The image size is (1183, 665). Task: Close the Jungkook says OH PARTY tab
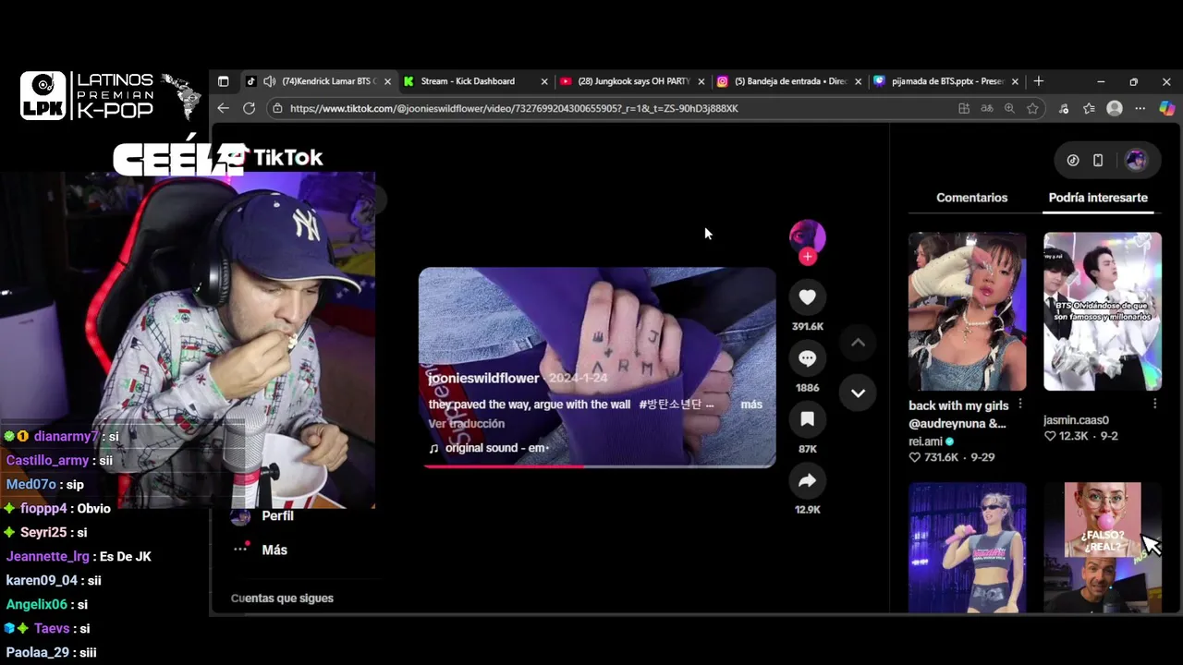pyautogui.click(x=701, y=81)
